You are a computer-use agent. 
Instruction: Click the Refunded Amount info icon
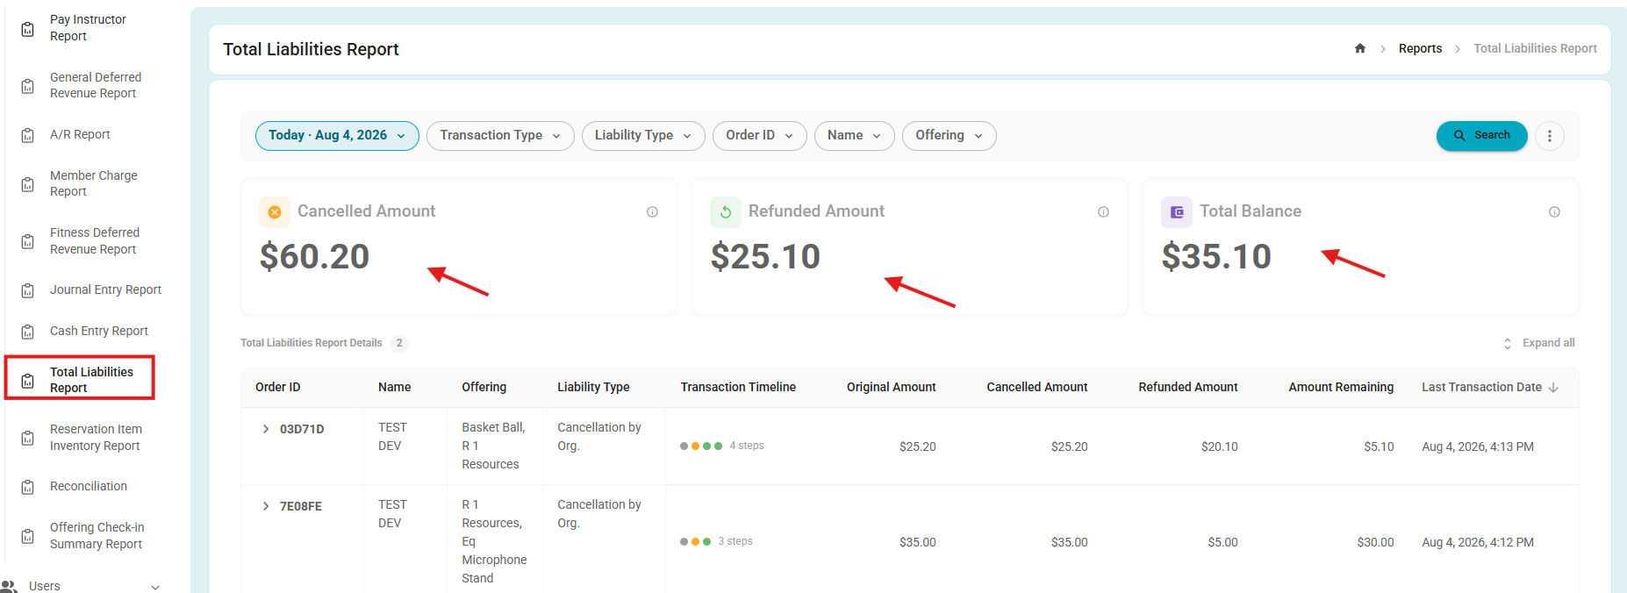(1103, 212)
